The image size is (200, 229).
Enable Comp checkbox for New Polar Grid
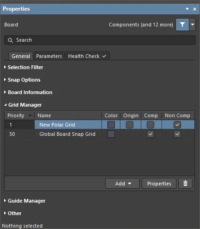[x=150, y=125]
